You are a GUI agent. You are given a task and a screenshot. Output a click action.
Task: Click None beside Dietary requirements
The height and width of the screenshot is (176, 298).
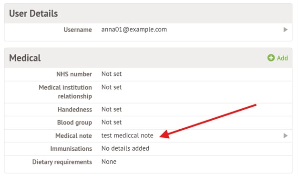(109, 162)
